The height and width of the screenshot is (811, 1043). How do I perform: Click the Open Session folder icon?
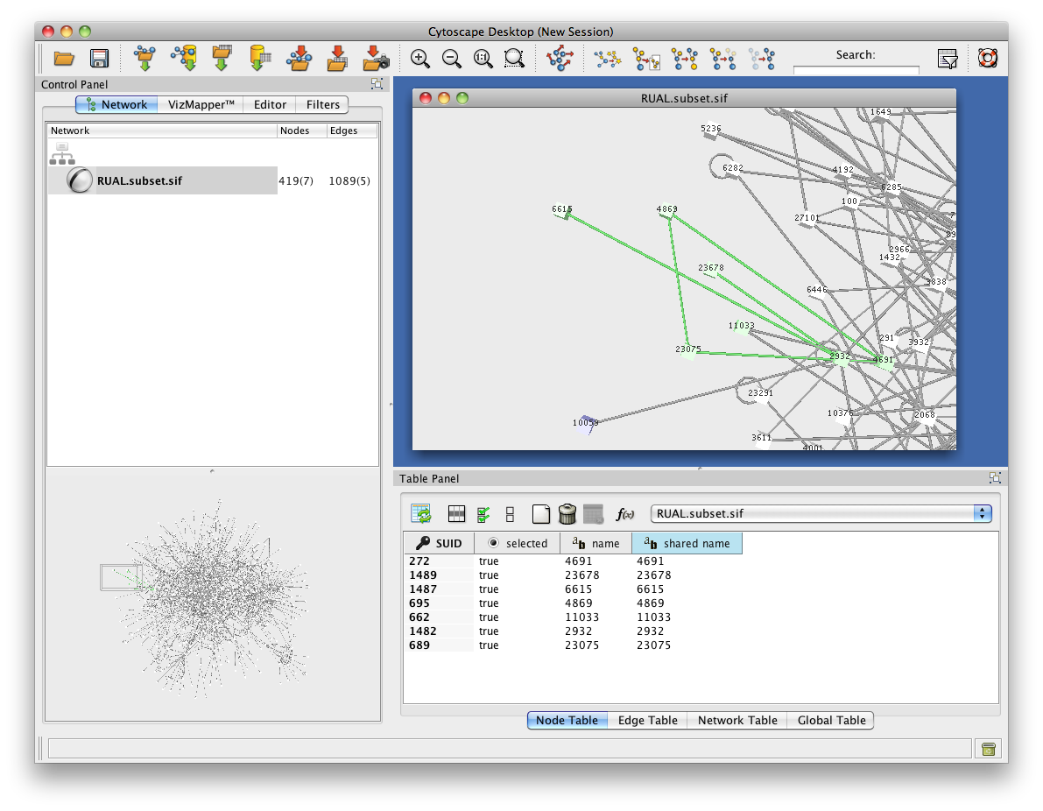(64, 59)
